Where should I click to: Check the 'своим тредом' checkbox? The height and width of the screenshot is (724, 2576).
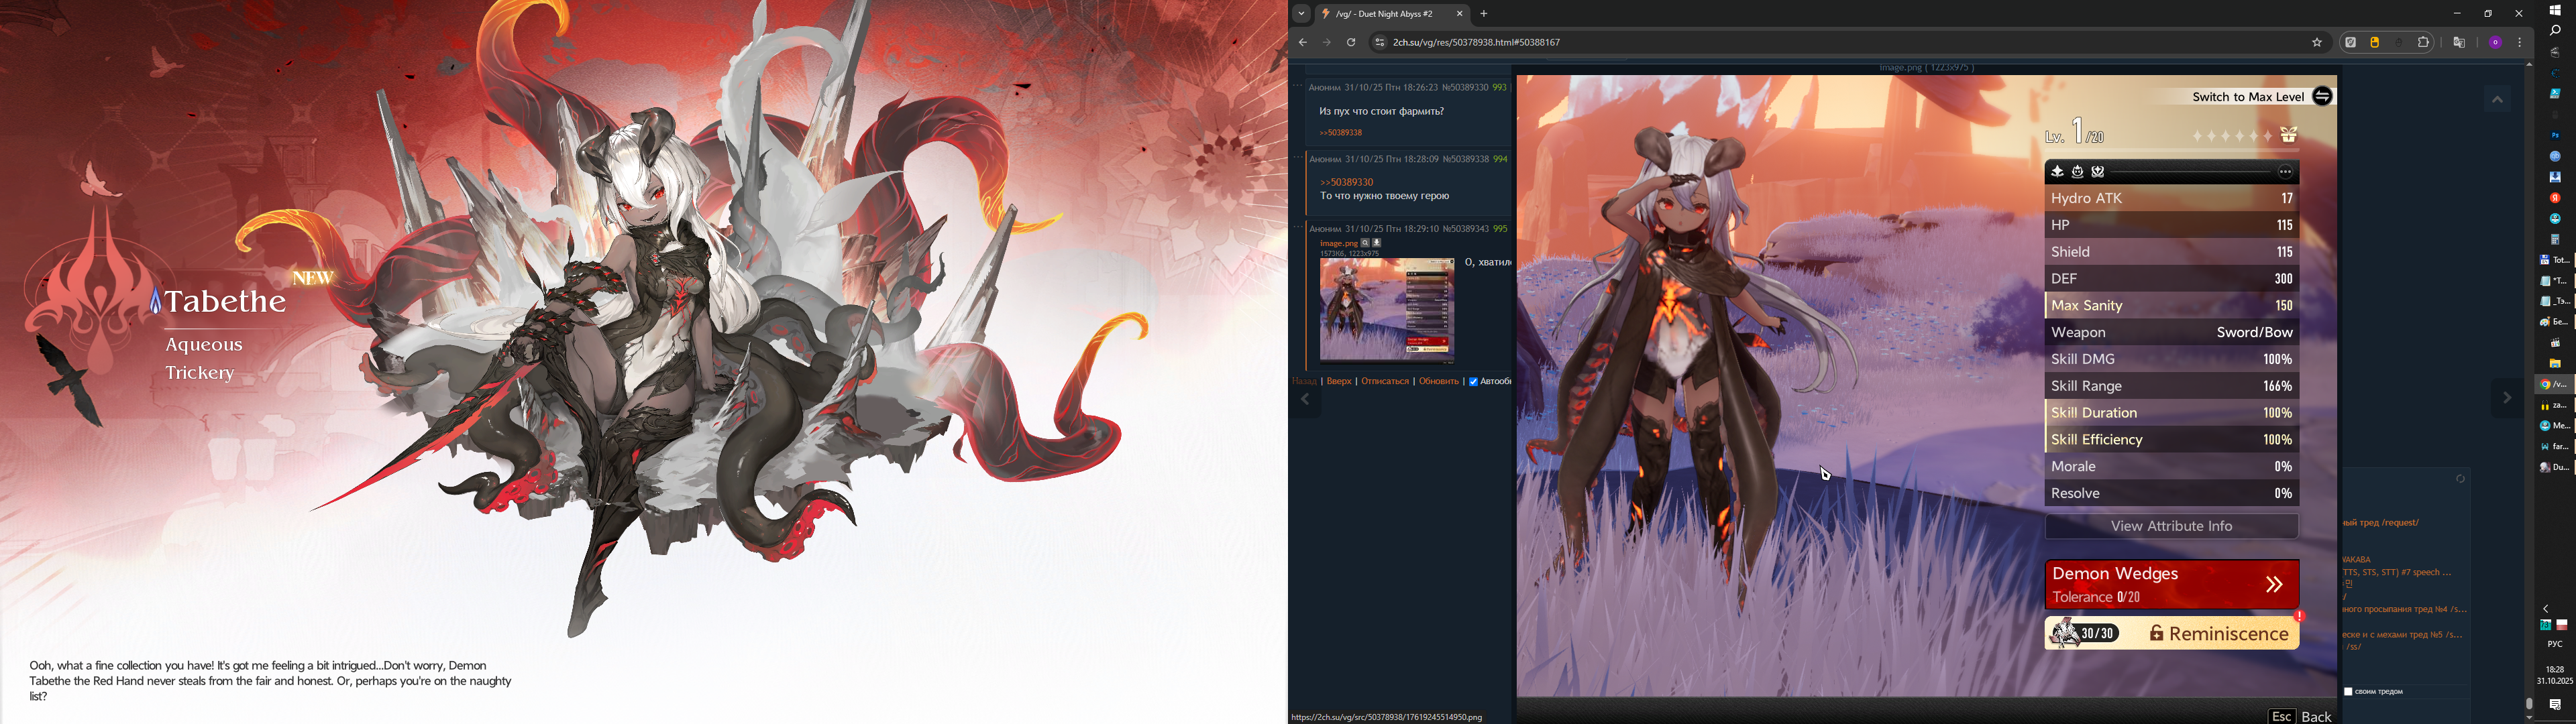click(2349, 691)
